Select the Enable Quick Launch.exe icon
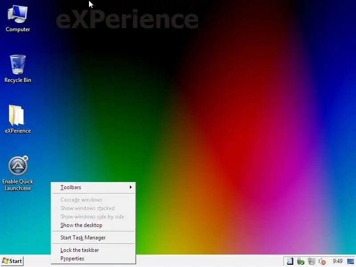Viewport: 356px width, 267px height. 18,173
